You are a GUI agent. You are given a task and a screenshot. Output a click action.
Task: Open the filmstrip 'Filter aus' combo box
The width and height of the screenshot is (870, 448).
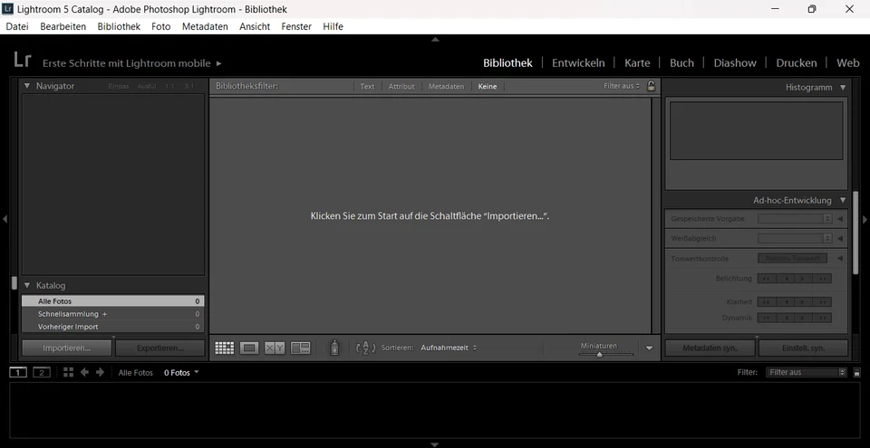coord(807,373)
